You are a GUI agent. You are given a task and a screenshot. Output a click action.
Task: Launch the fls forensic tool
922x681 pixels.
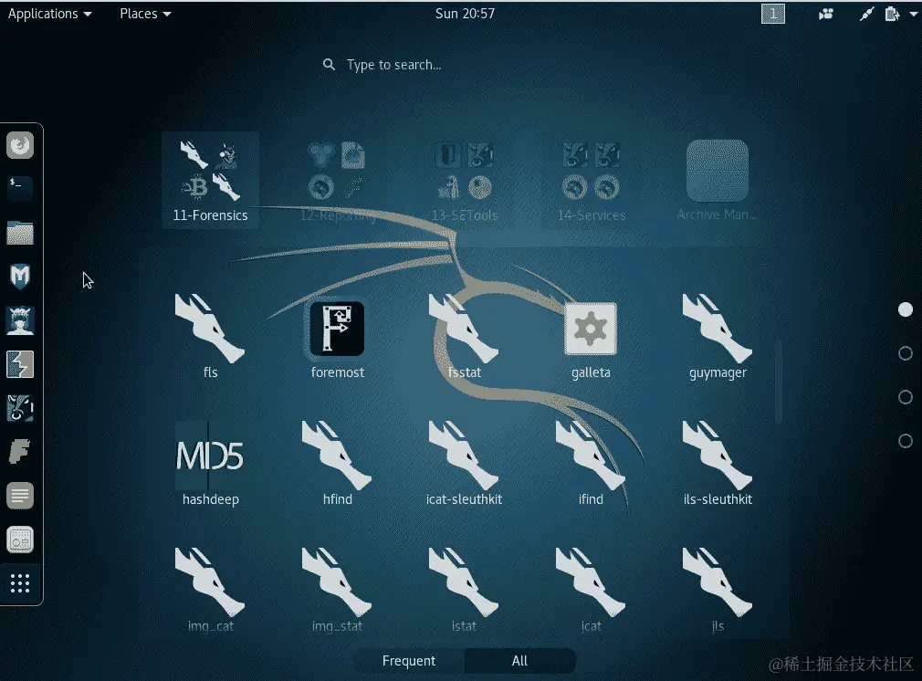[x=210, y=336]
